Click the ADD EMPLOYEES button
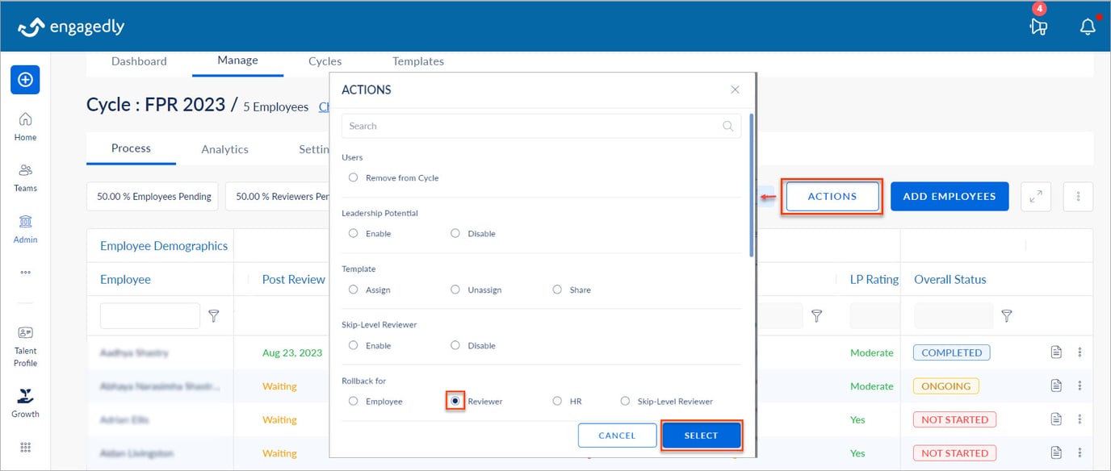The height and width of the screenshot is (471, 1111). [x=950, y=196]
